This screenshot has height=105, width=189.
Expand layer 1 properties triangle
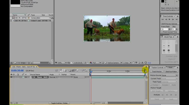pyautogui.click(x=21, y=77)
